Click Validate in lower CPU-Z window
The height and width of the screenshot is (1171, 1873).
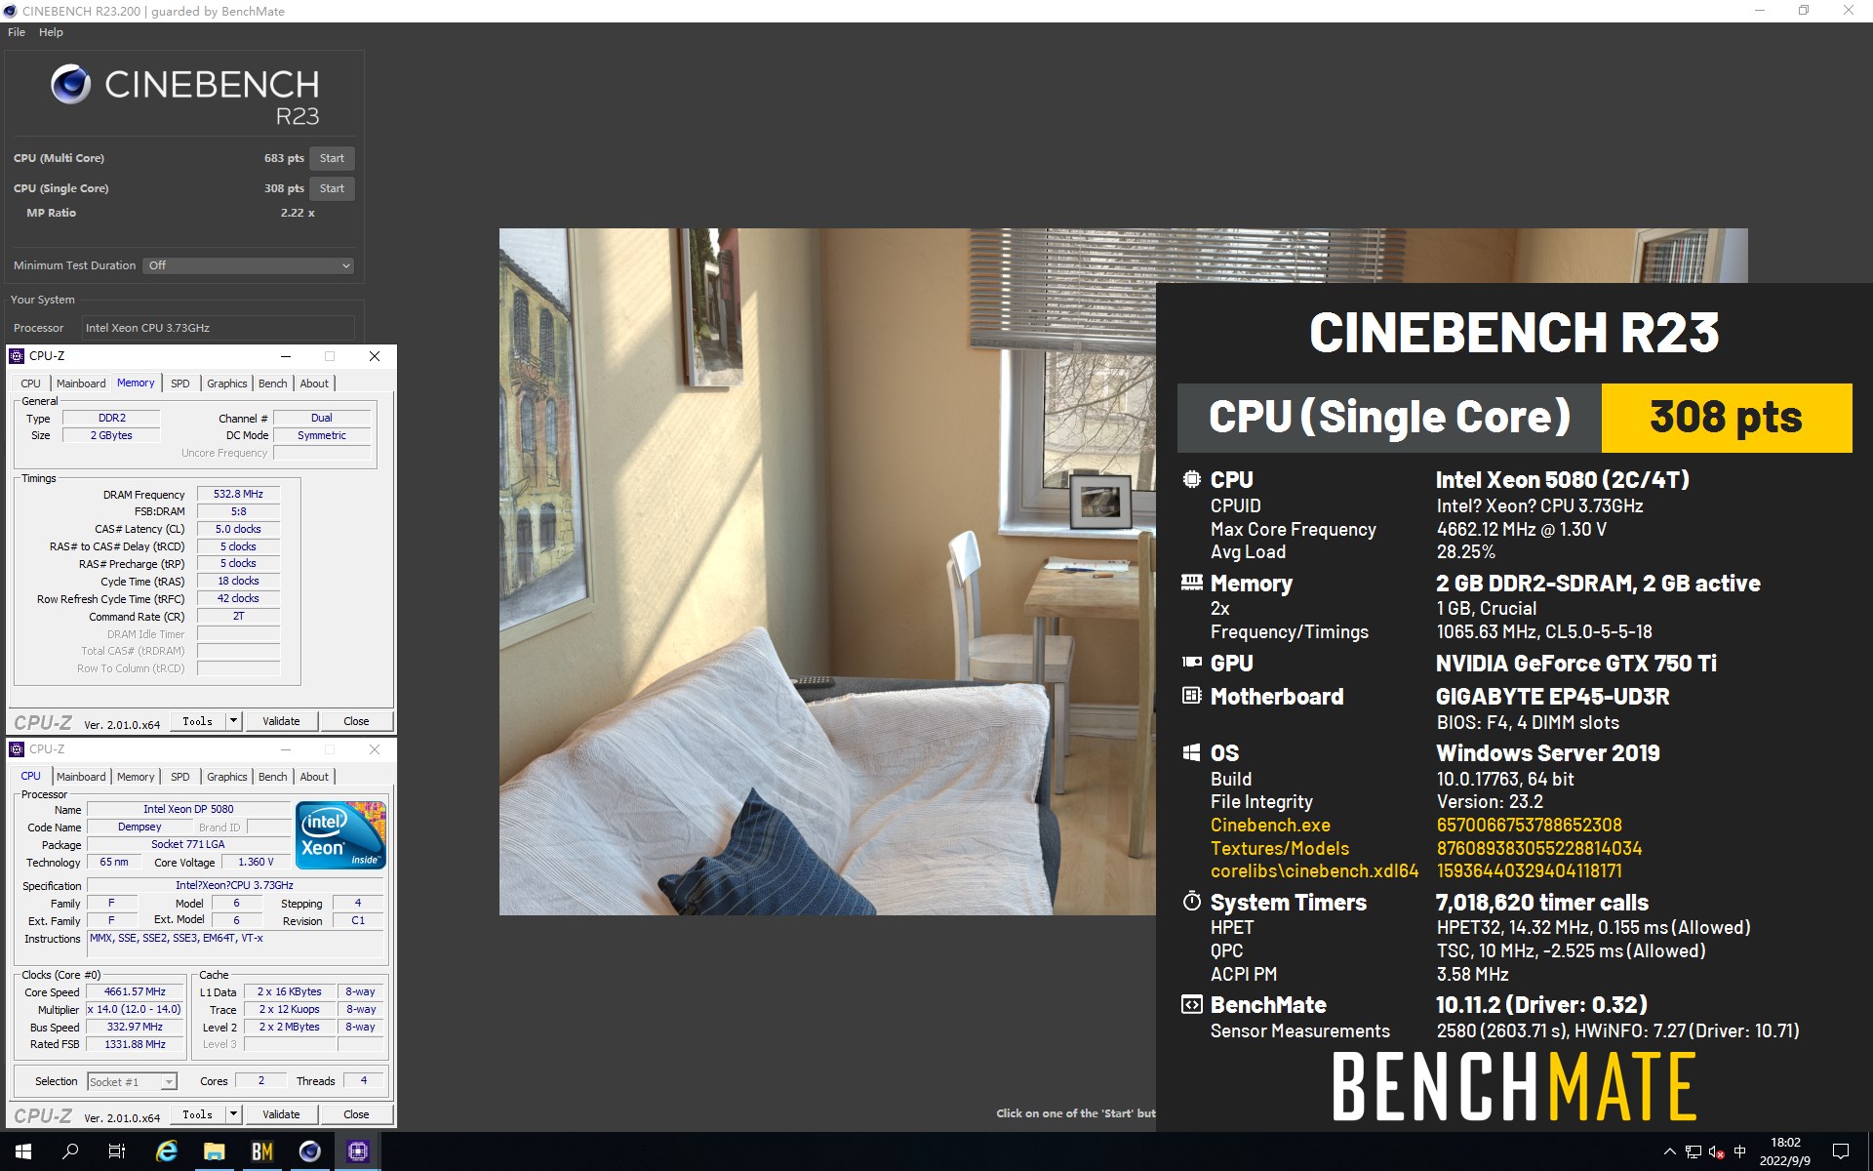[x=281, y=1114]
